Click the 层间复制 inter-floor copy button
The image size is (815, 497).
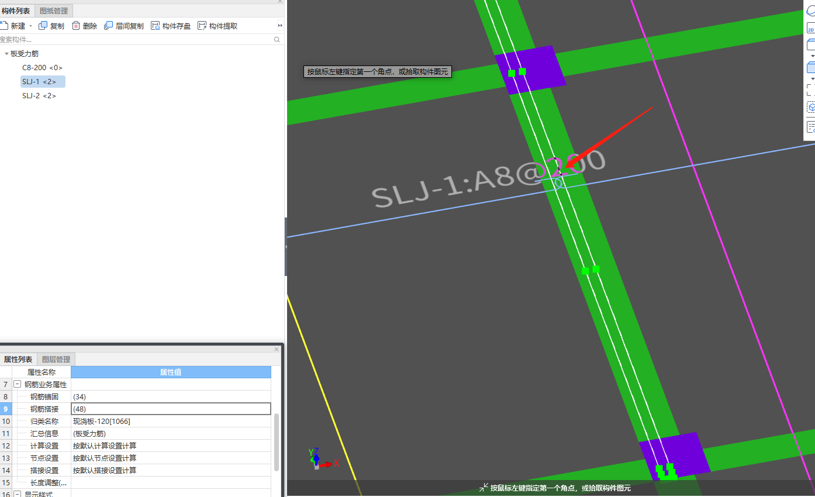124,26
